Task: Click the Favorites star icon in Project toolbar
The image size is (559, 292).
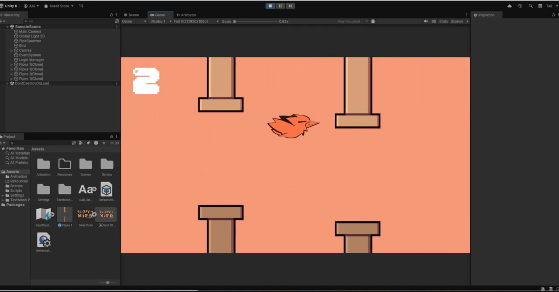Action: [104, 143]
